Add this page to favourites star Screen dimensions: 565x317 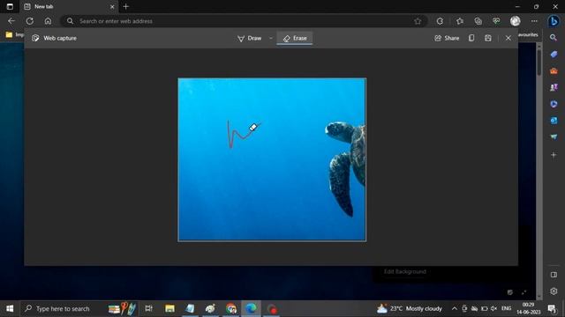[418, 21]
